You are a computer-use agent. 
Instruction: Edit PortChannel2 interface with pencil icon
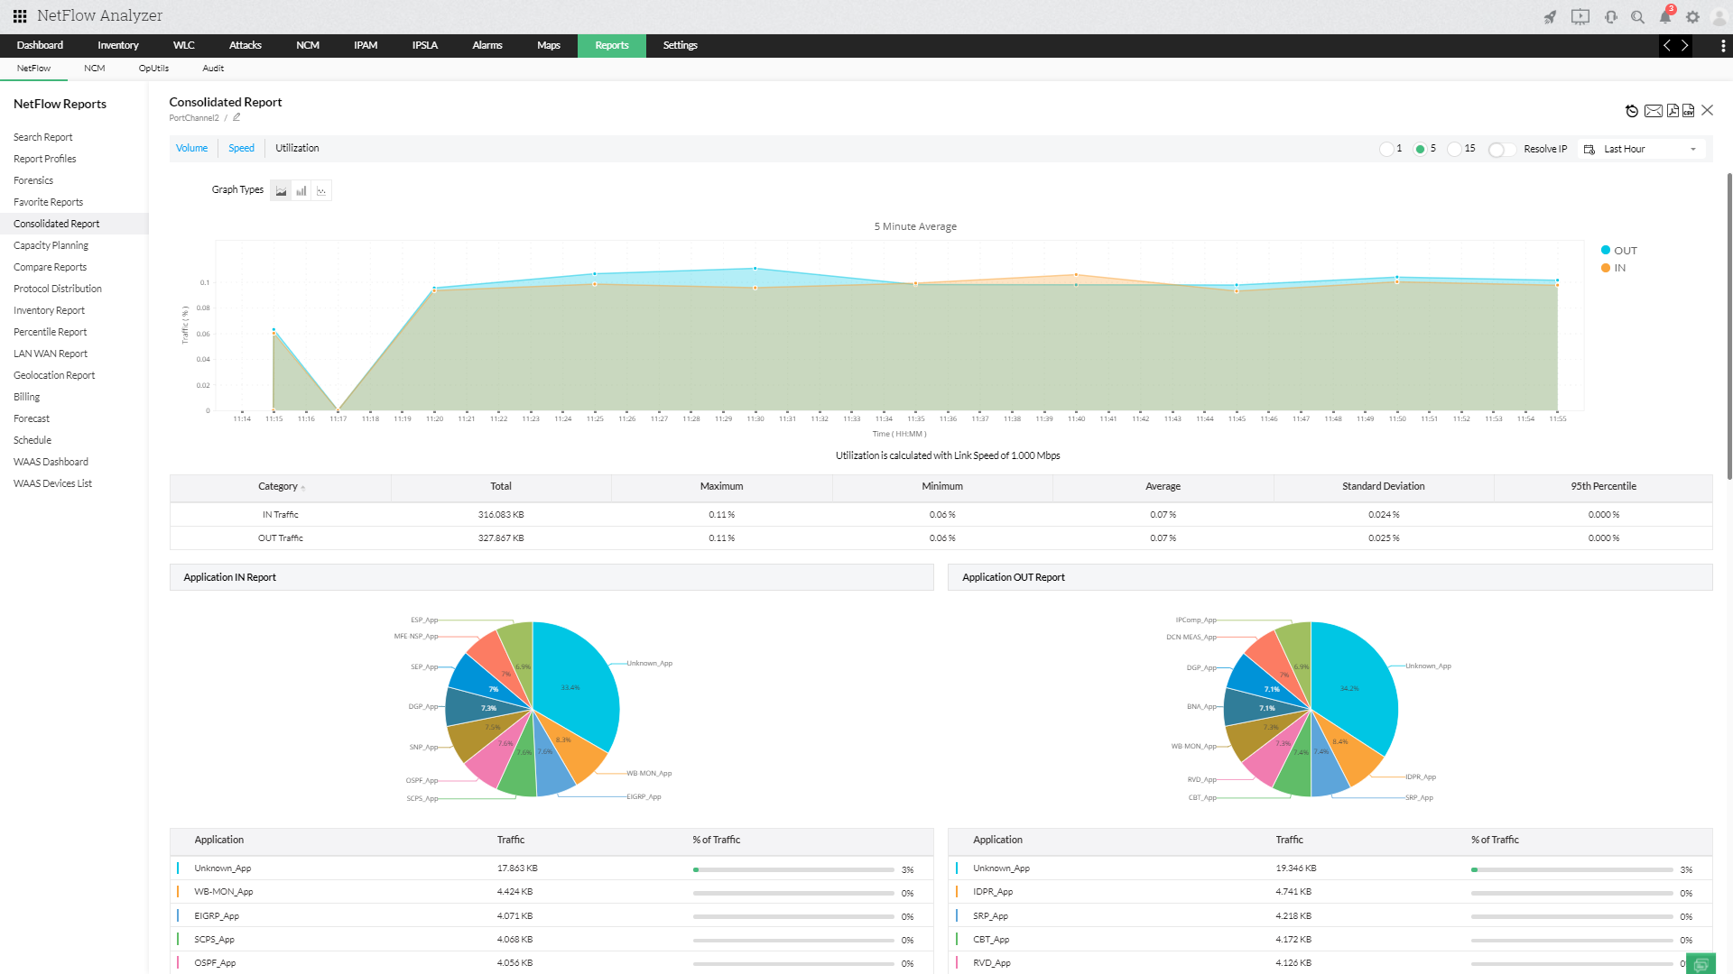click(x=236, y=117)
